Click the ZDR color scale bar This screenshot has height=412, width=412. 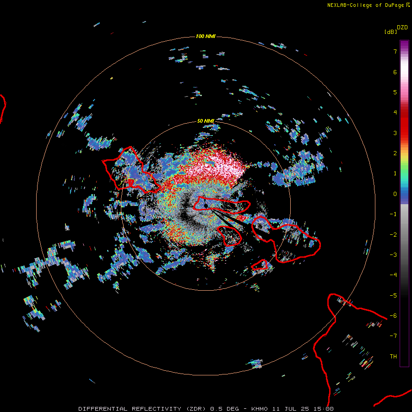[404, 203]
